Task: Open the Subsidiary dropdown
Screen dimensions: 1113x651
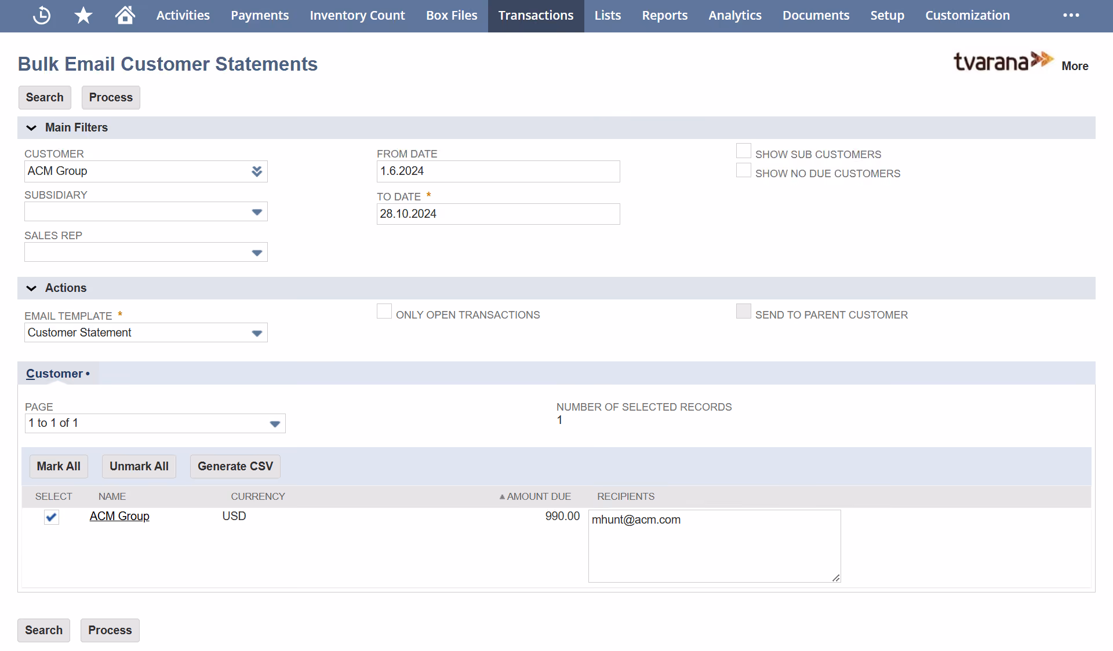Action: 257,212
